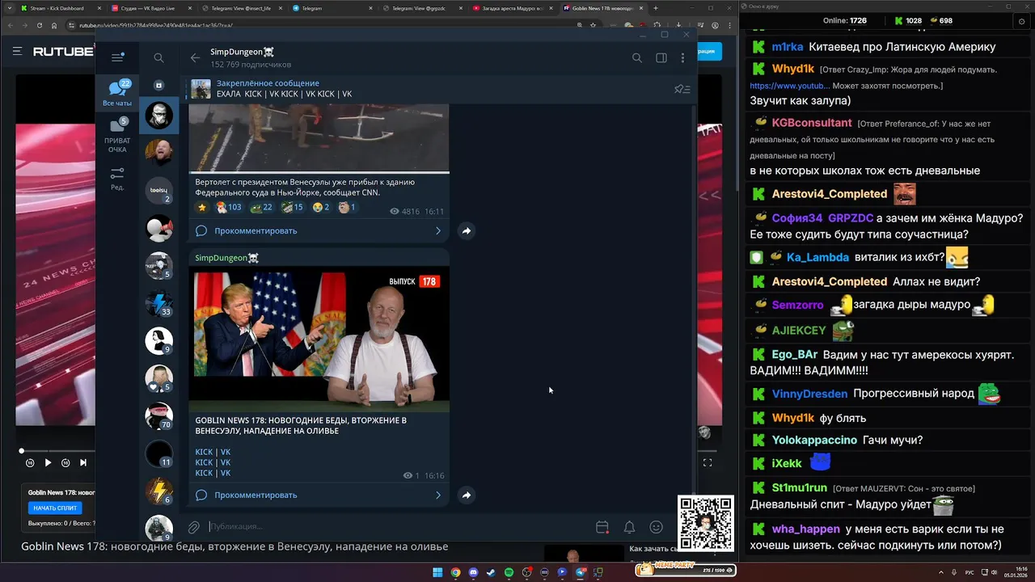Open Chrome from the taskbar
Viewport: 1035px width, 582px height.
pos(455,572)
